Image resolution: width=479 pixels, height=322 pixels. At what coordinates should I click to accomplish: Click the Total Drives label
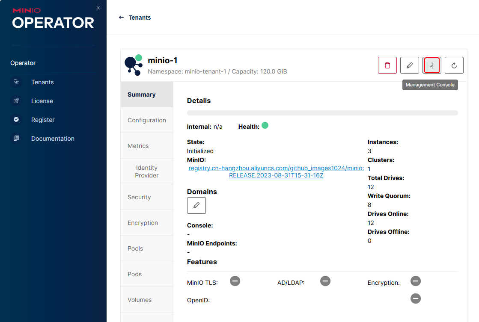386,178
